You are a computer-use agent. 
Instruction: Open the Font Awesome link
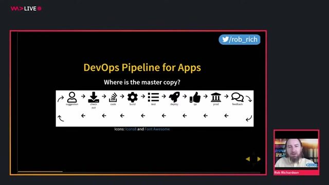[x=157, y=129]
